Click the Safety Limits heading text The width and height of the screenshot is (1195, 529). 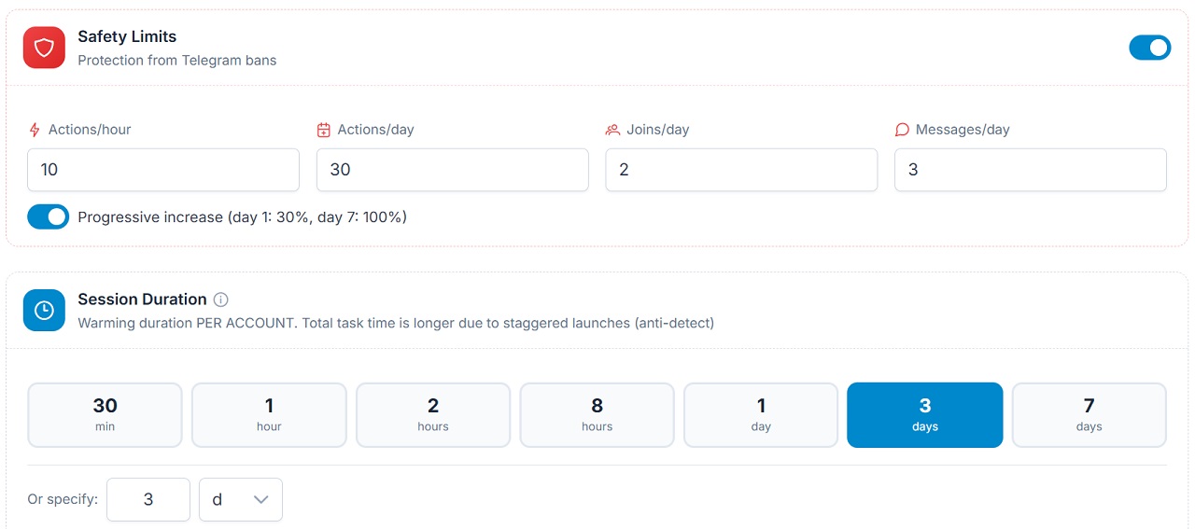click(127, 36)
